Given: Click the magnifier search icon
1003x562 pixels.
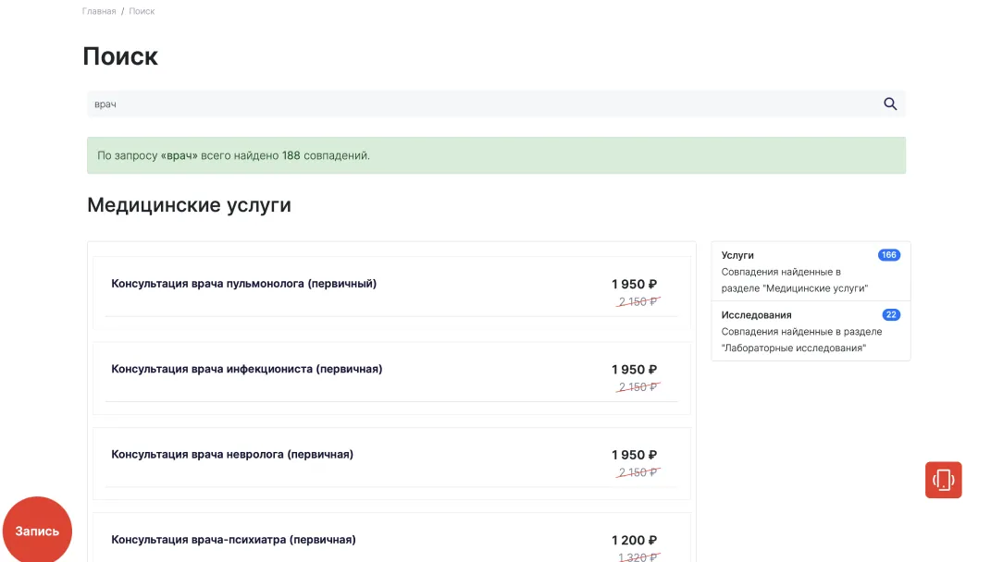Looking at the screenshot, I should (x=890, y=104).
